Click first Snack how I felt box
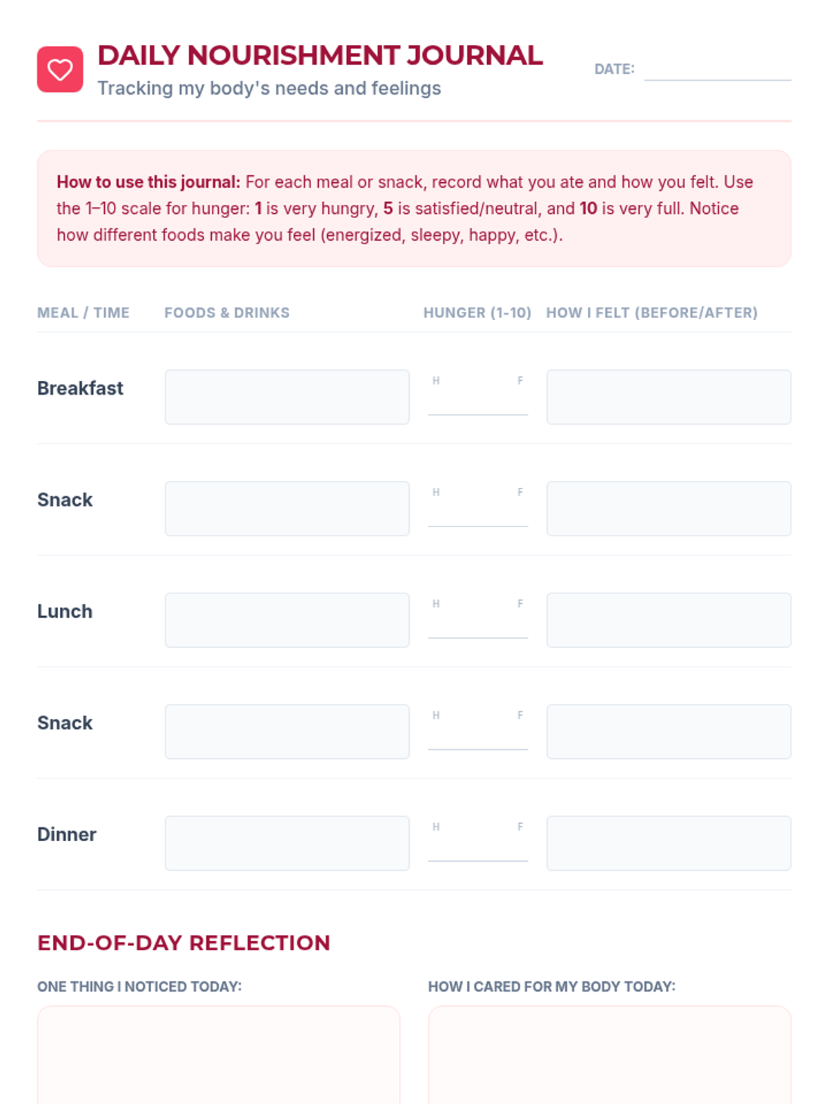828x1104 pixels. 668,509
